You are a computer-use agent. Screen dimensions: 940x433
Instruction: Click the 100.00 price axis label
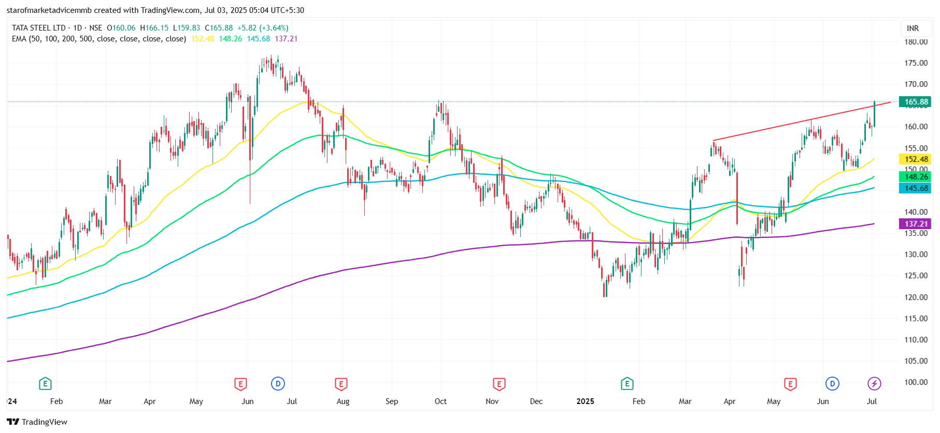click(916, 382)
